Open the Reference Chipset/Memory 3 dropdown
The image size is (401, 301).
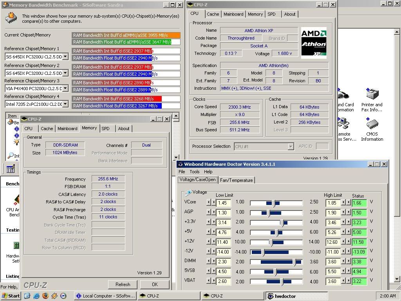(x=65, y=88)
